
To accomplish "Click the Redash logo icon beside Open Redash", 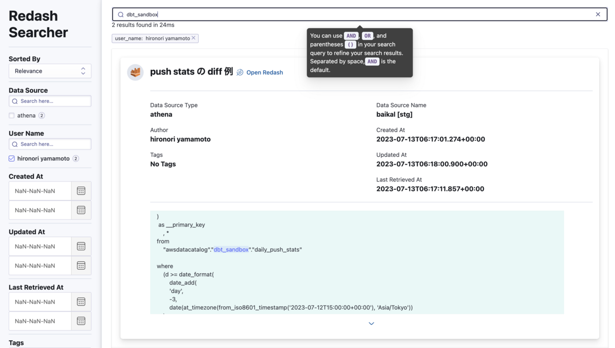I will [x=240, y=72].
